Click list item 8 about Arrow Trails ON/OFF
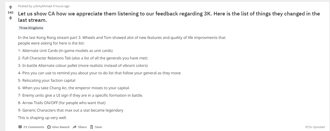Screen dimensions: 330x131 click(62, 103)
